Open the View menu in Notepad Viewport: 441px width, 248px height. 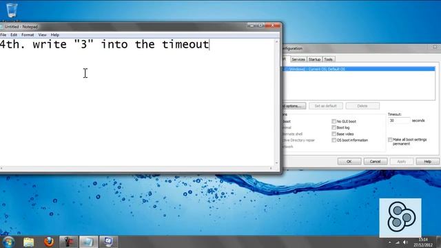point(43,35)
